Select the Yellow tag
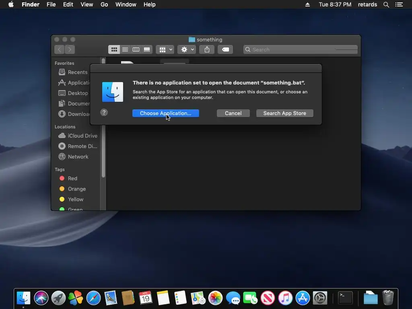This screenshot has width=412, height=309. point(72,200)
